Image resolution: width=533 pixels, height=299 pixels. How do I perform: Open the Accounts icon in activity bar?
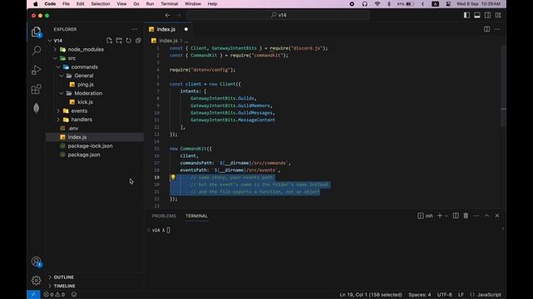click(36, 262)
